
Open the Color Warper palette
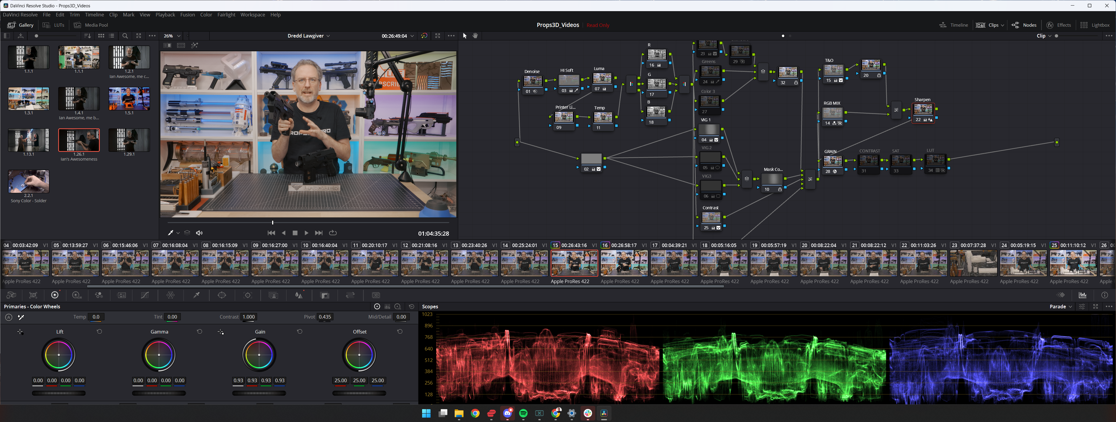point(171,295)
